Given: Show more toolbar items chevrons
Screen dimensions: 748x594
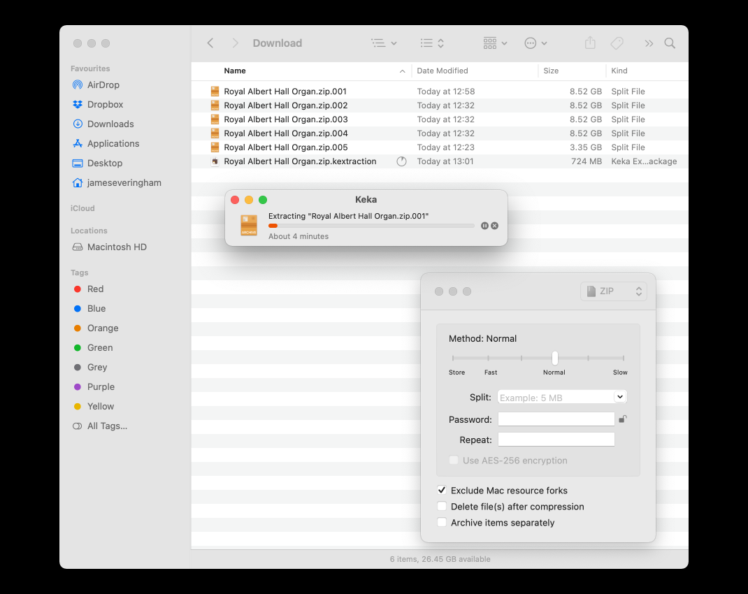Looking at the screenshot, I should coord(649,43).
